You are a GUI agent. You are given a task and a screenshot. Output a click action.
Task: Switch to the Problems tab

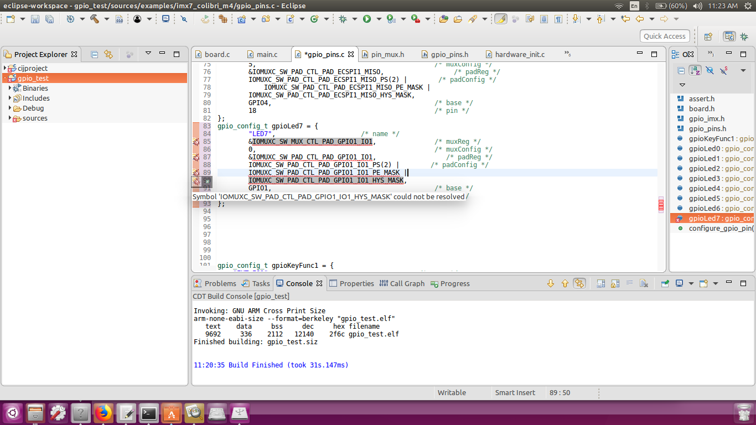pyautogui.click(x=215, y=283)
